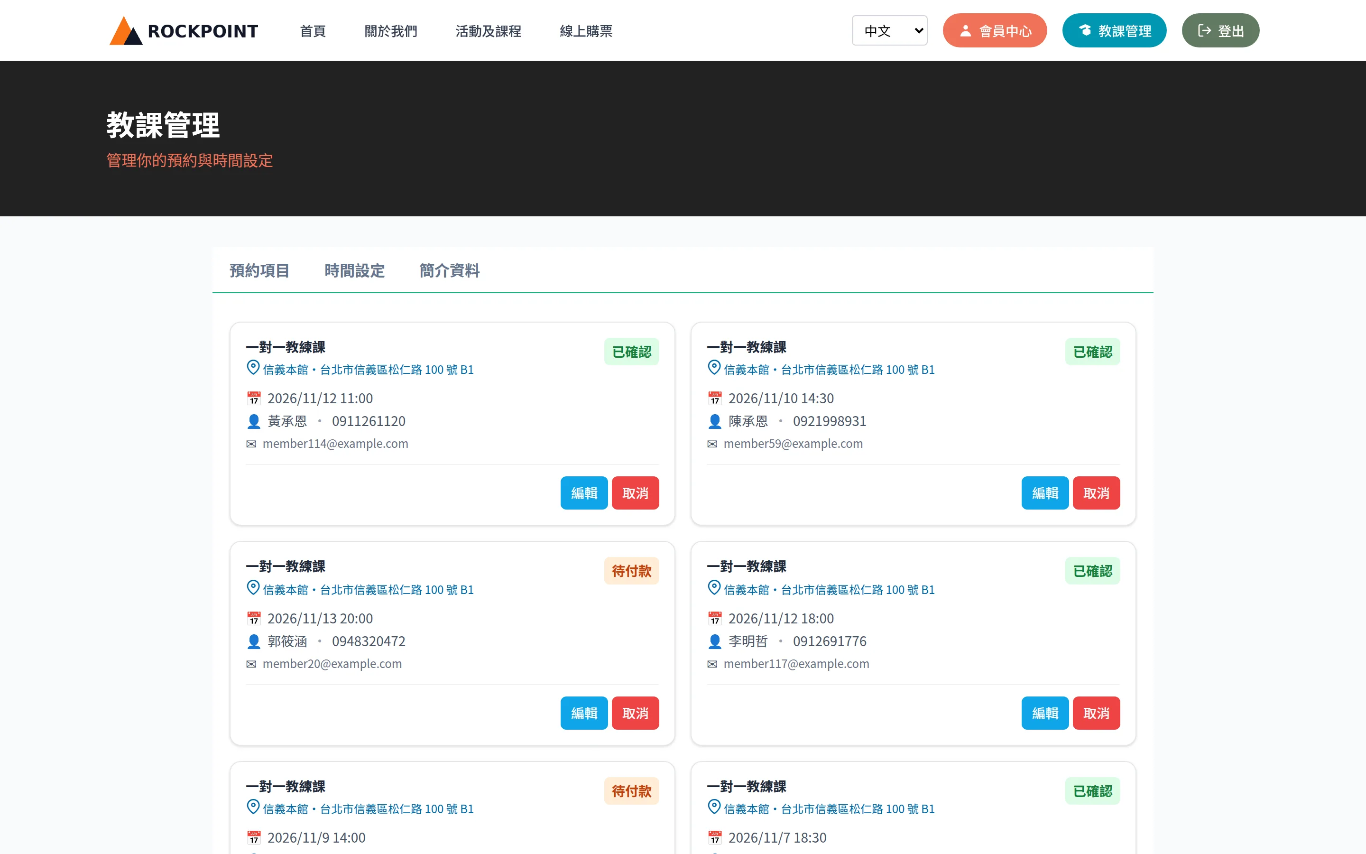Switch to the 簡介資料 tab

point(449,270)
